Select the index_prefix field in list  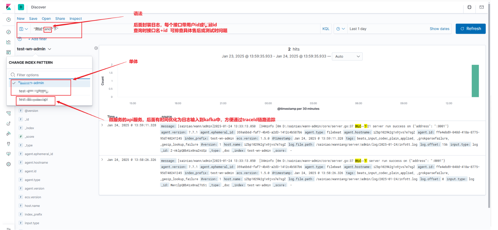33,214
